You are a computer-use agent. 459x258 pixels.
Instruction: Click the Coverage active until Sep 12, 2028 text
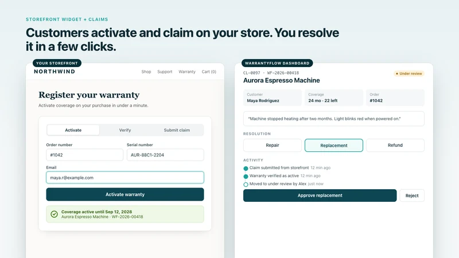96,212
